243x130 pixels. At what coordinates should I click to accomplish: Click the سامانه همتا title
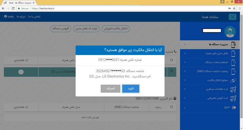(x=210, y=17)
